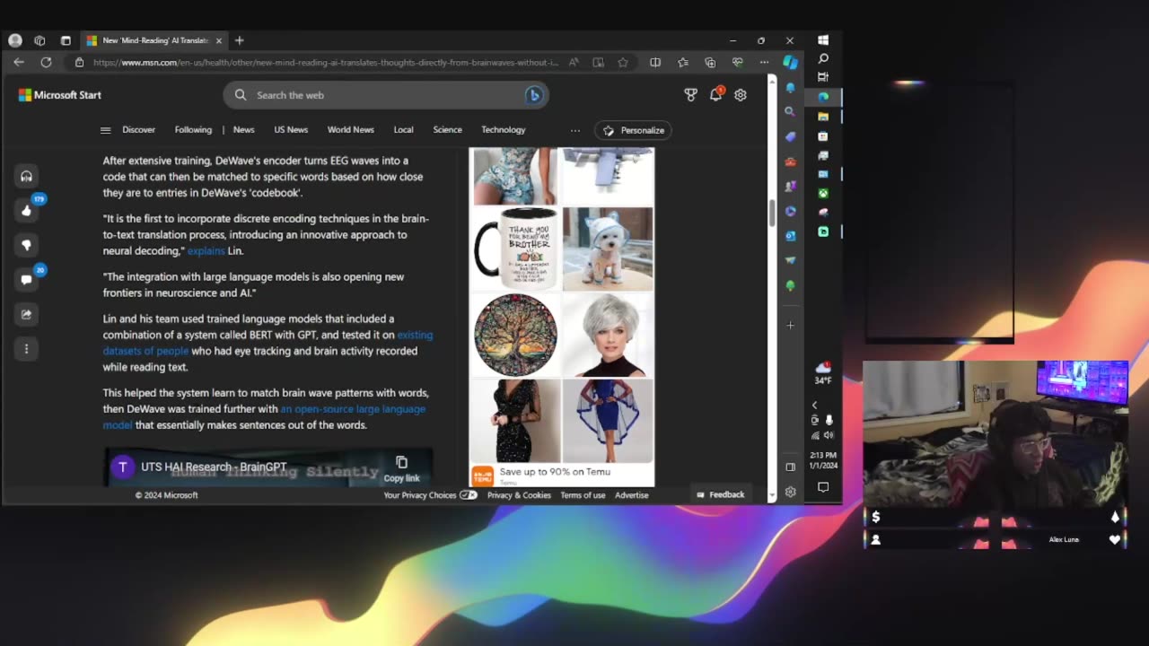
Task: Click the Feedback button
Action: 721,494
